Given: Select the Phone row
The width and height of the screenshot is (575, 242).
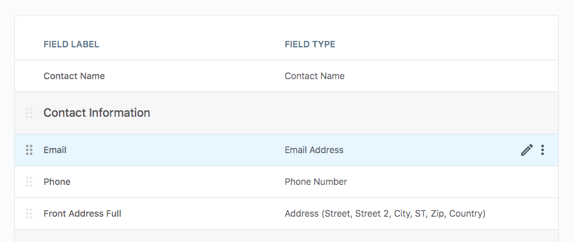Looking at the screenshot, I should pos(287,182).
